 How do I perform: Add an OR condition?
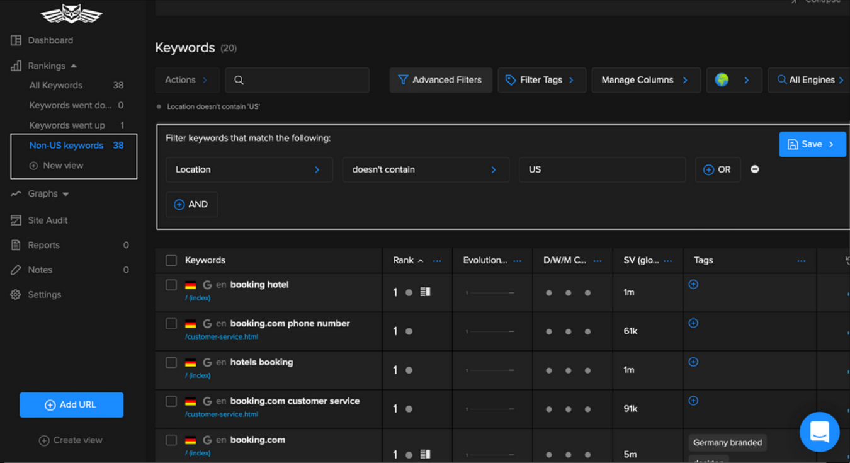pos(718,169)
